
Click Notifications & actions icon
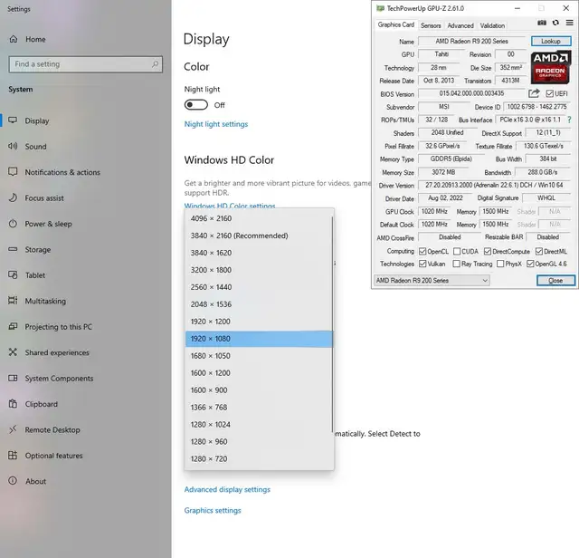[x=13, y=172]
